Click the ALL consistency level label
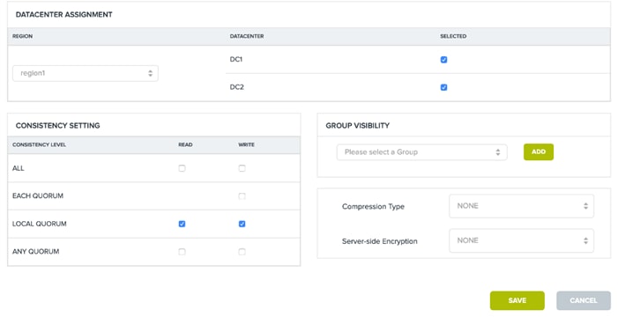This screenshot has width=618, height=317. point(19,168)
